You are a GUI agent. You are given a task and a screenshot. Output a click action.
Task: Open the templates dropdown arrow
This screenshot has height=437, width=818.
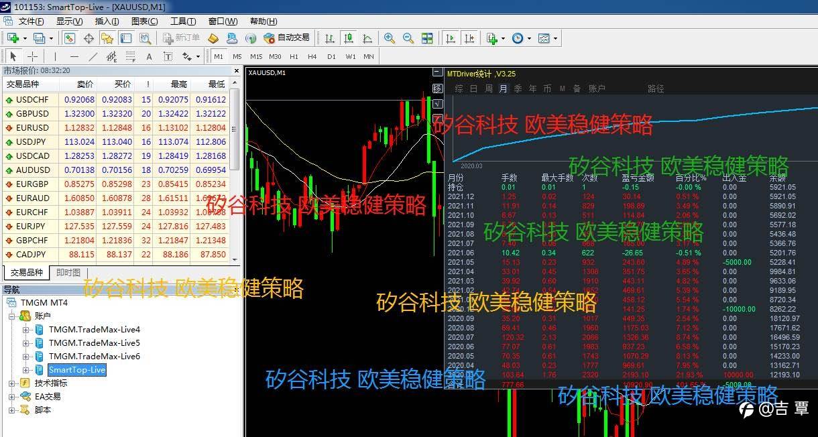tap(555, 39)
